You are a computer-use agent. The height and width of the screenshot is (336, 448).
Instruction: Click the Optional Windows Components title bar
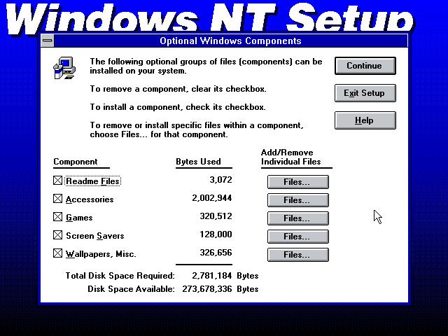(230, 41)
